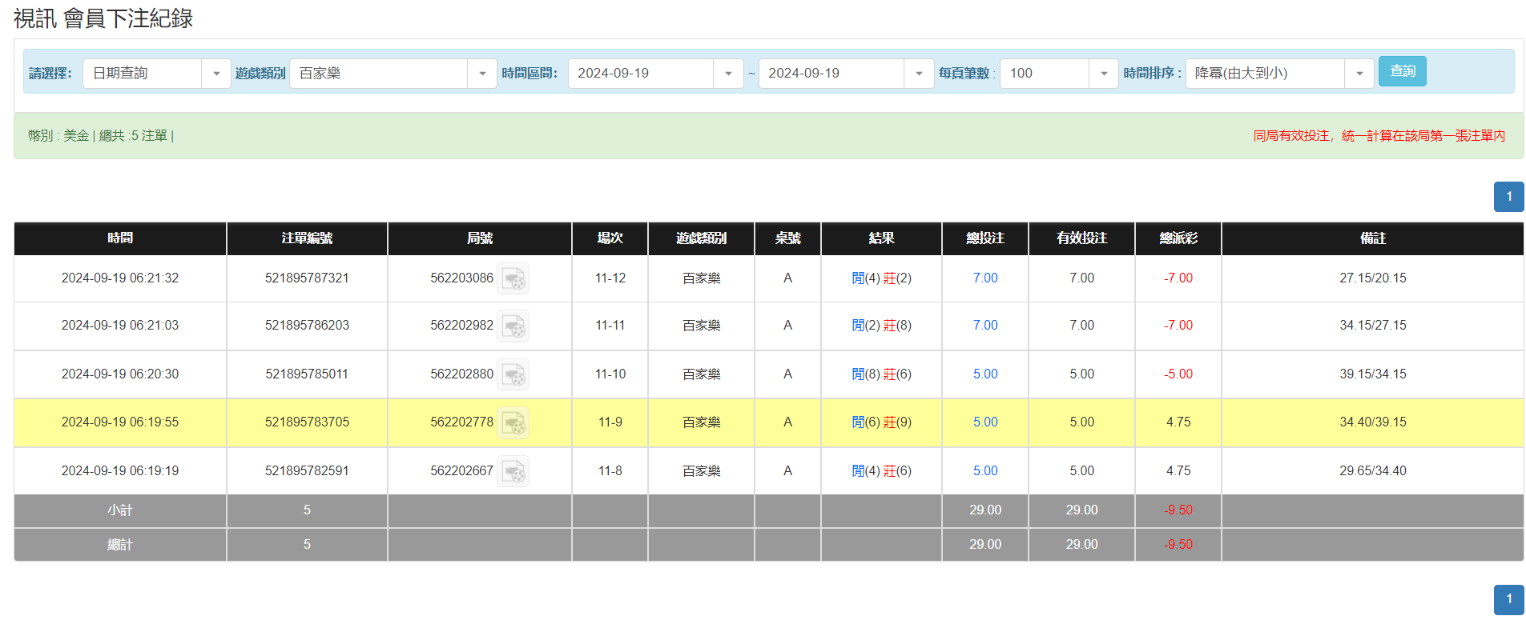
Task: Open the end date dropdown arrow
Action: [x=918, y=74]
